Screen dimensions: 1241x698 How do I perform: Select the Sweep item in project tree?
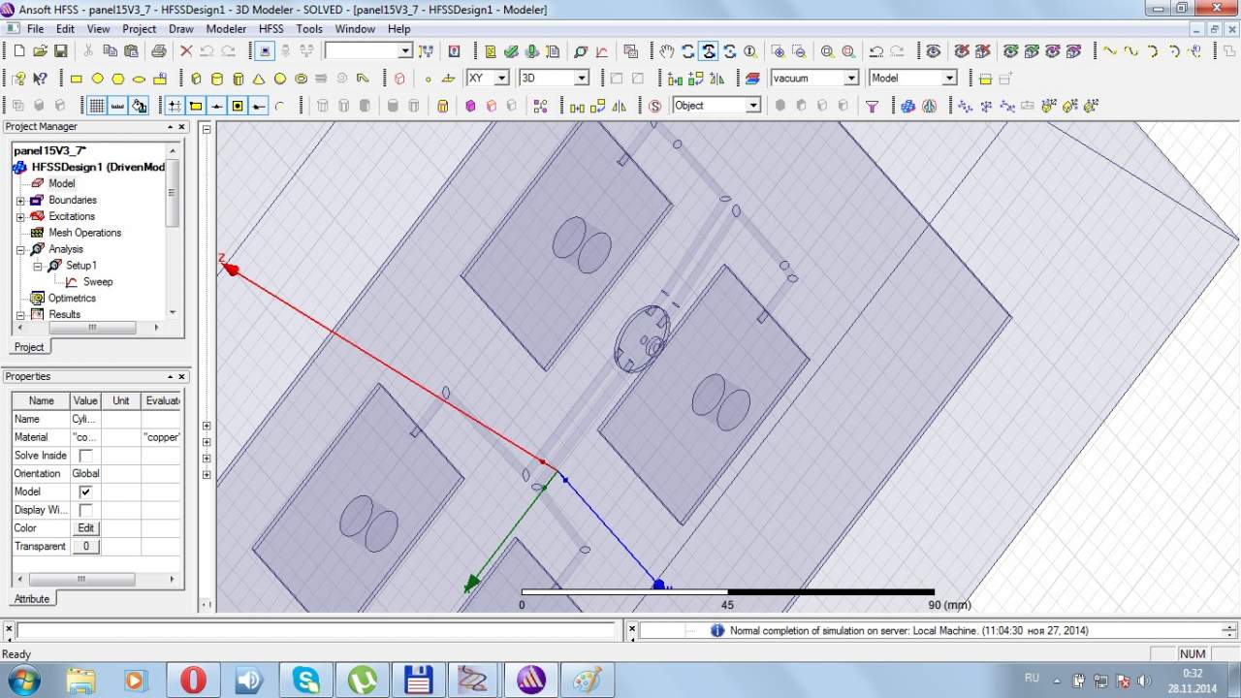tap(97, 282)
